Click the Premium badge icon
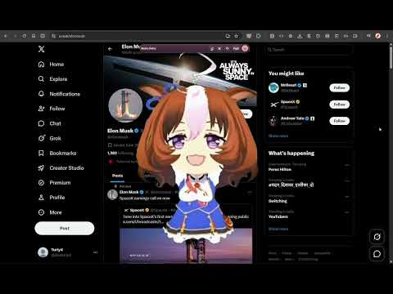This screenshot has height=294, width=393. [x=41, y=183]
